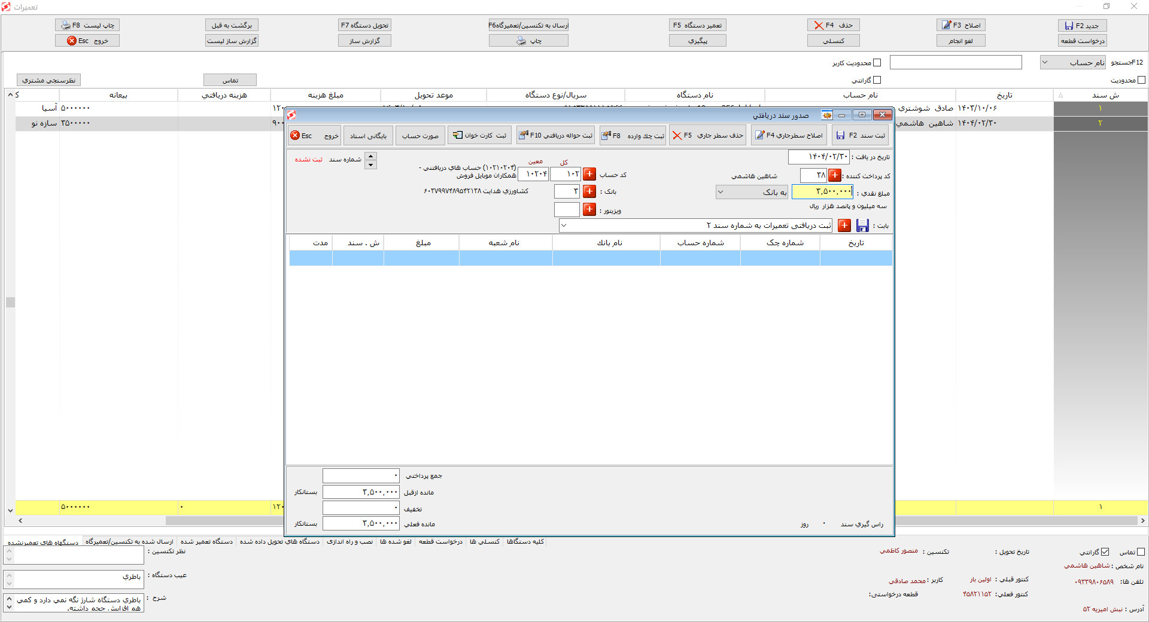Click the printer چاپ button in main toolbar

(x=528, y=41)
